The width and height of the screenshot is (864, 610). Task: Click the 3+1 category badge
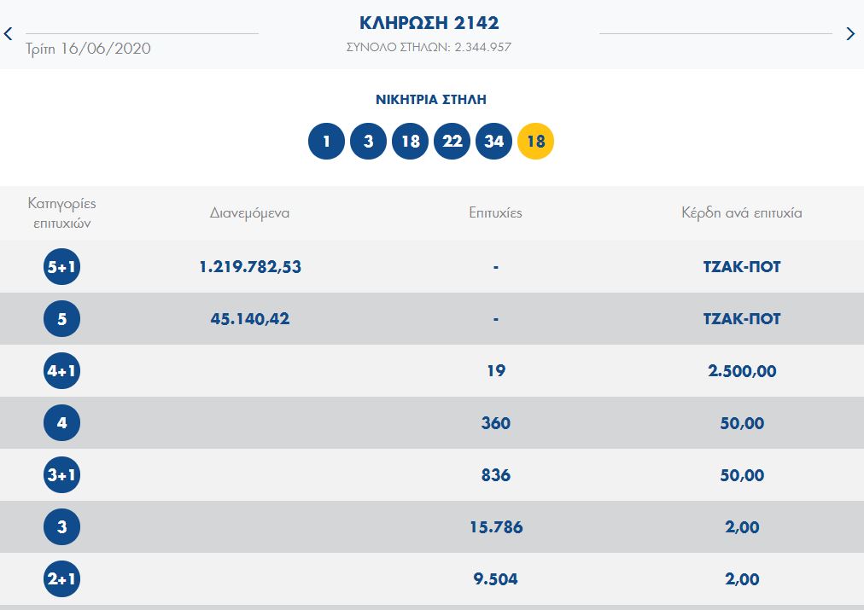(x=61, y=474)
